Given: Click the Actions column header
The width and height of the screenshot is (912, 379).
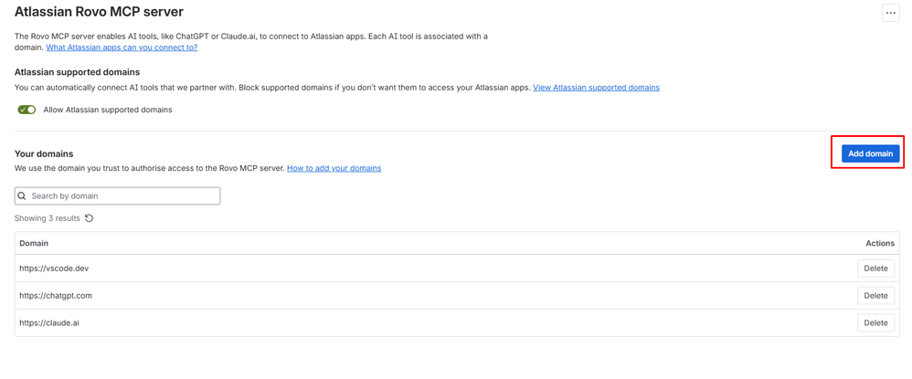Looking at the screenshot, I should [x=880, y=243].
